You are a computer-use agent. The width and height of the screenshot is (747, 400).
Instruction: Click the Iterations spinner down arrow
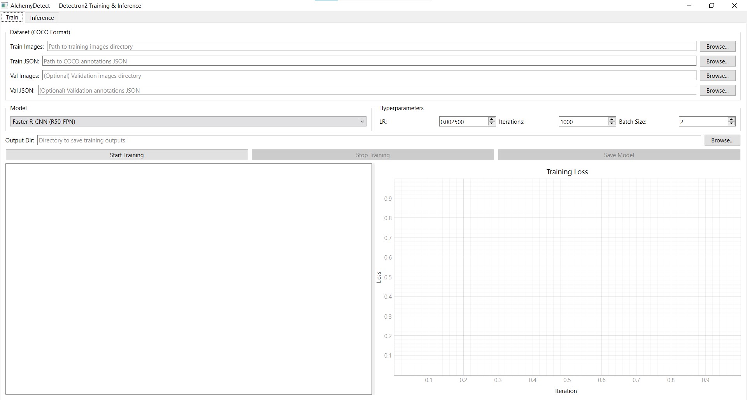611,123
